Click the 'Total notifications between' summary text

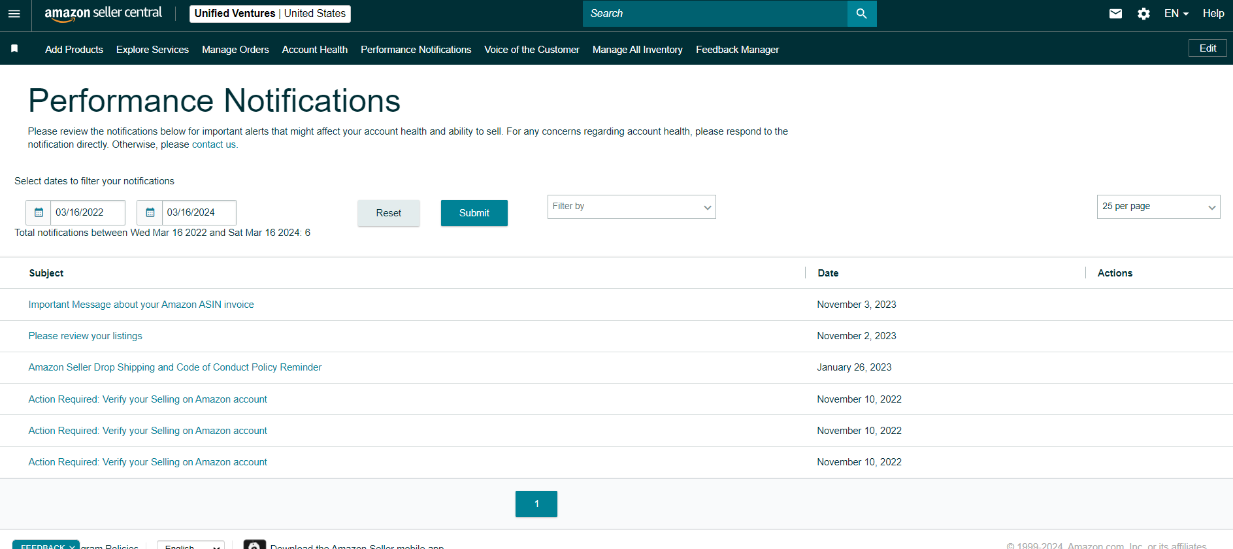point(163,233)
